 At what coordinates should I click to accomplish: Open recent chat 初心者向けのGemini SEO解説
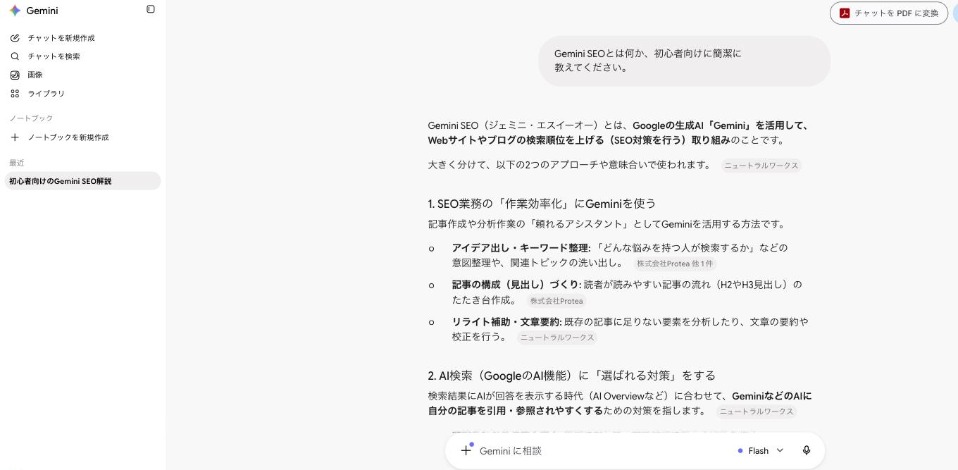coord(82,181)
